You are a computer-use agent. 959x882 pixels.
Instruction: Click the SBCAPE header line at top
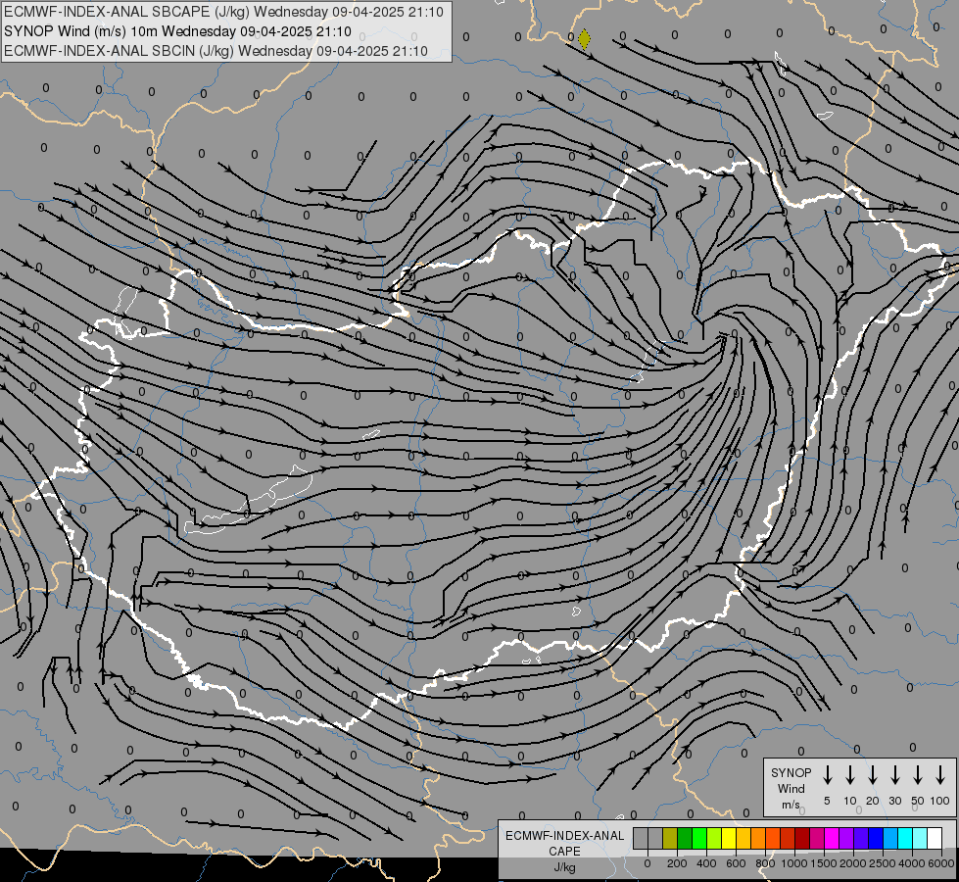pos(223,12)
